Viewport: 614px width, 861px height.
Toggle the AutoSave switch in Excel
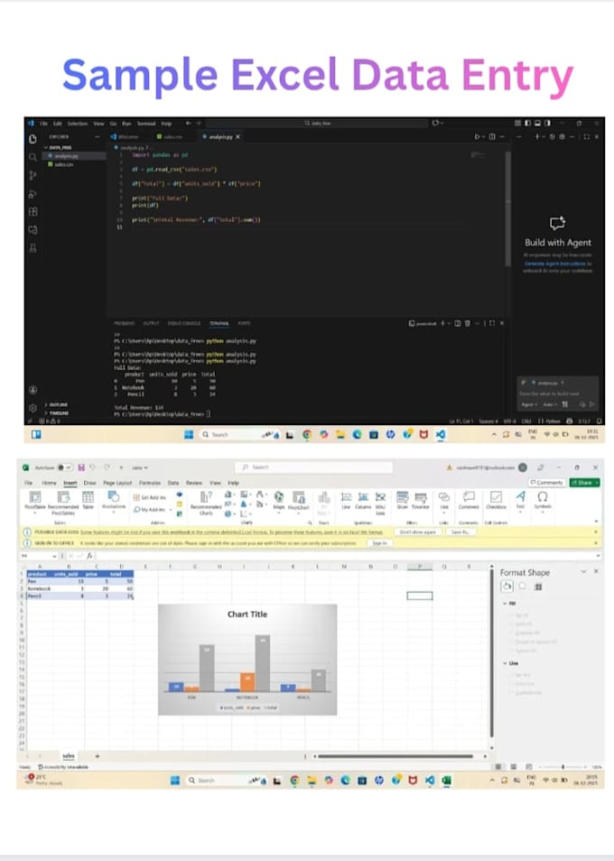pos(65,468)
